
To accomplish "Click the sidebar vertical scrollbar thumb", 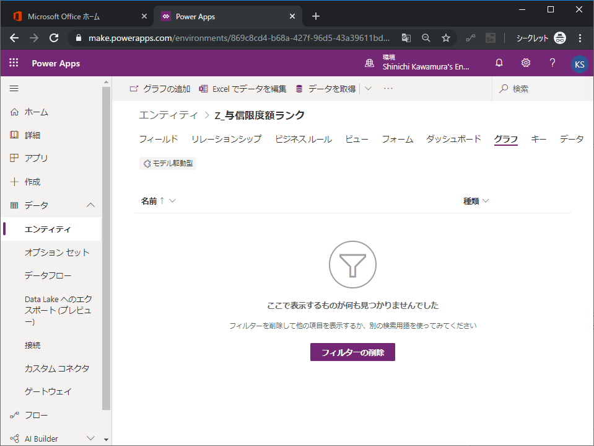I will [106, 248].
